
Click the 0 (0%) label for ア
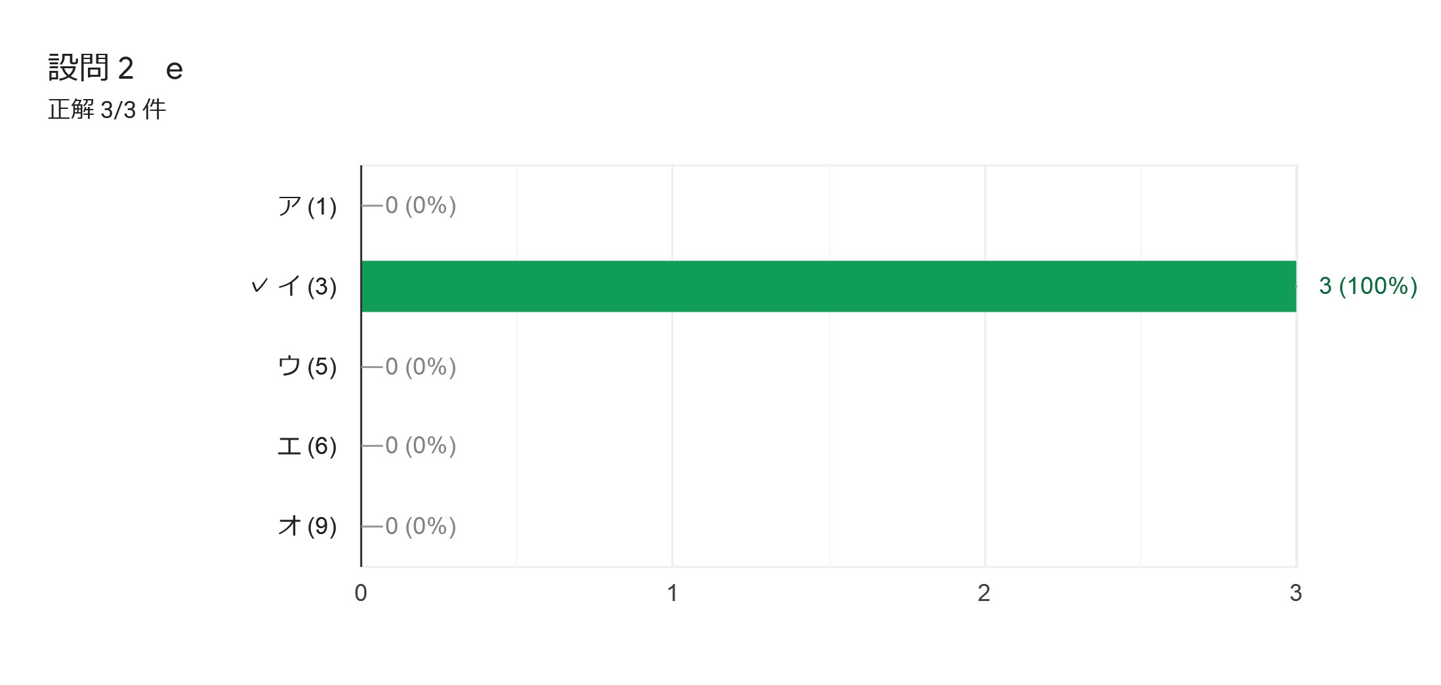click(421, 205)
